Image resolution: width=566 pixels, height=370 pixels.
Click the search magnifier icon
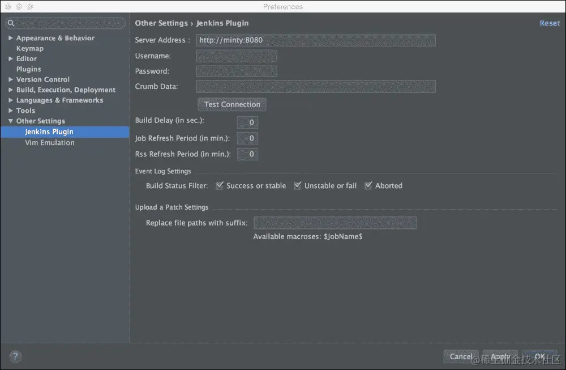click(11, 23)
